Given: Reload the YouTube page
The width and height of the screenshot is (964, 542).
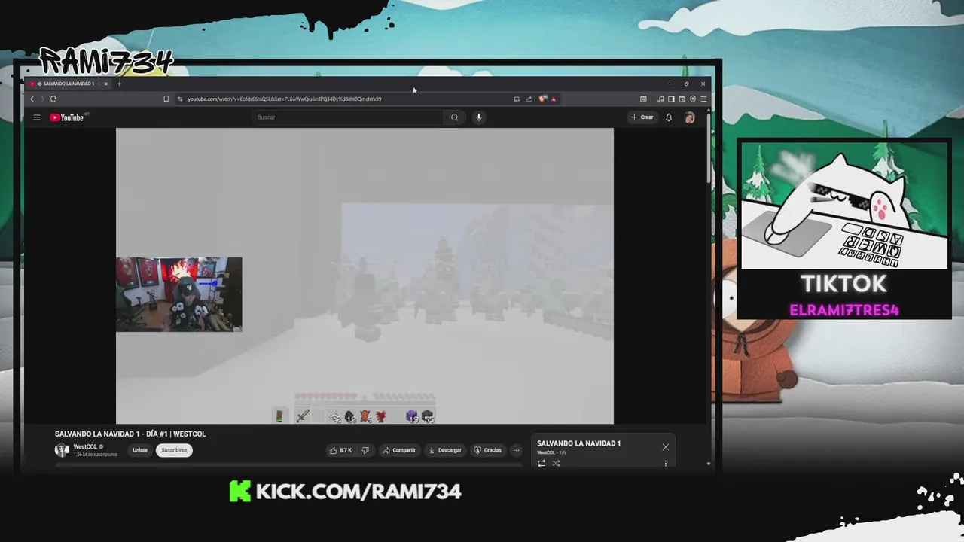Looking at the screenshot, I should point(53,99).
